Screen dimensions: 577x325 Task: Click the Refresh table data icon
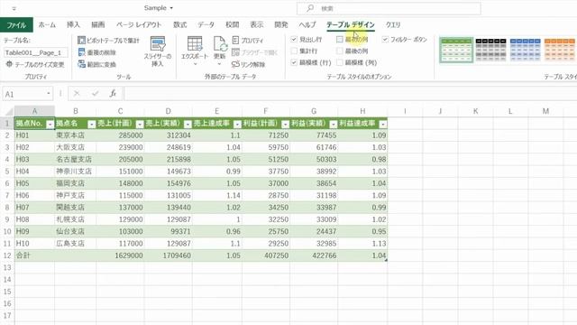pyautogui.click(x=220, y=44)
